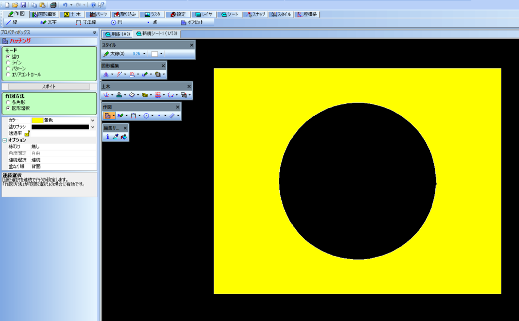Click the blue info icon in 編集サポート palette
The width and height of the screenshot is (519, 321).
click(107, 136)
